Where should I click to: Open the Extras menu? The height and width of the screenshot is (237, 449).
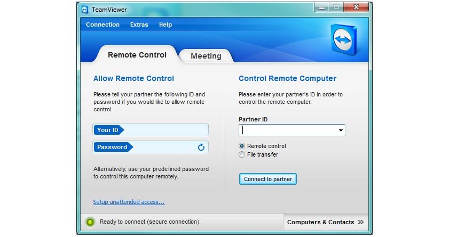pyautogui.click(x=139, y=24)
